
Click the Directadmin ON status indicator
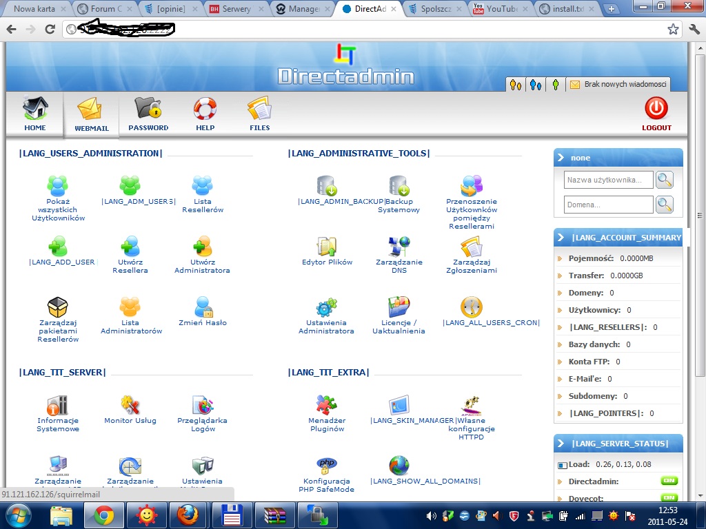[669, 481]
